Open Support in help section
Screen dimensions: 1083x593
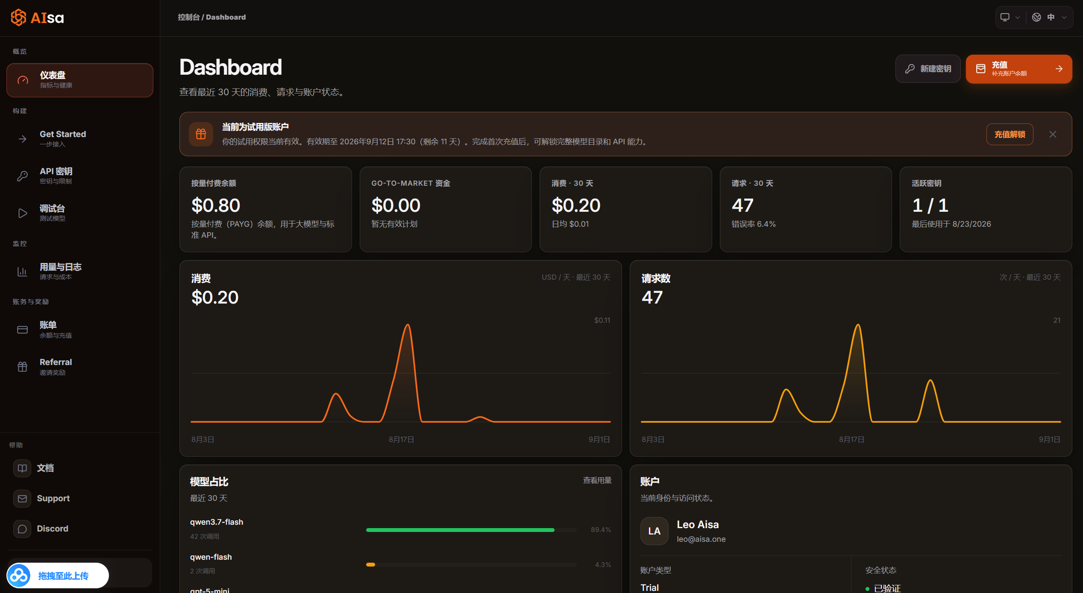coord(80,499)
